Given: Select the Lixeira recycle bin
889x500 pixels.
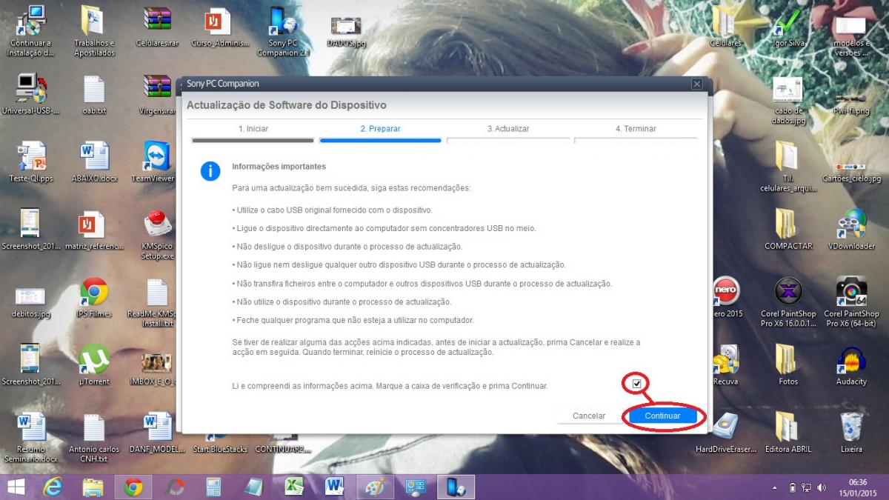Looking at the screenshot, I should [x=851, y=432].
